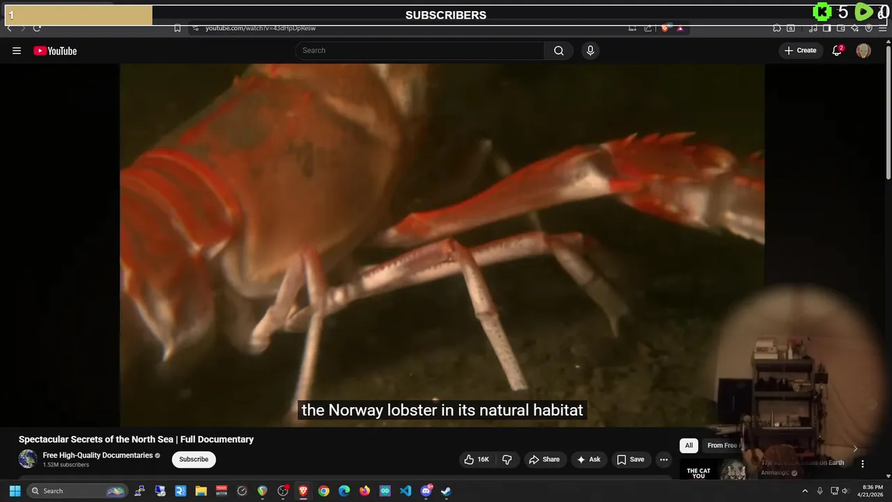Share the documentary video
The width and height of the screenshot is (892, 502).
click(544, 459)
